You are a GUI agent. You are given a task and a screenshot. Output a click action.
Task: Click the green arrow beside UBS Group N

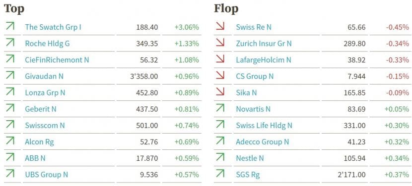click(10, 174)
